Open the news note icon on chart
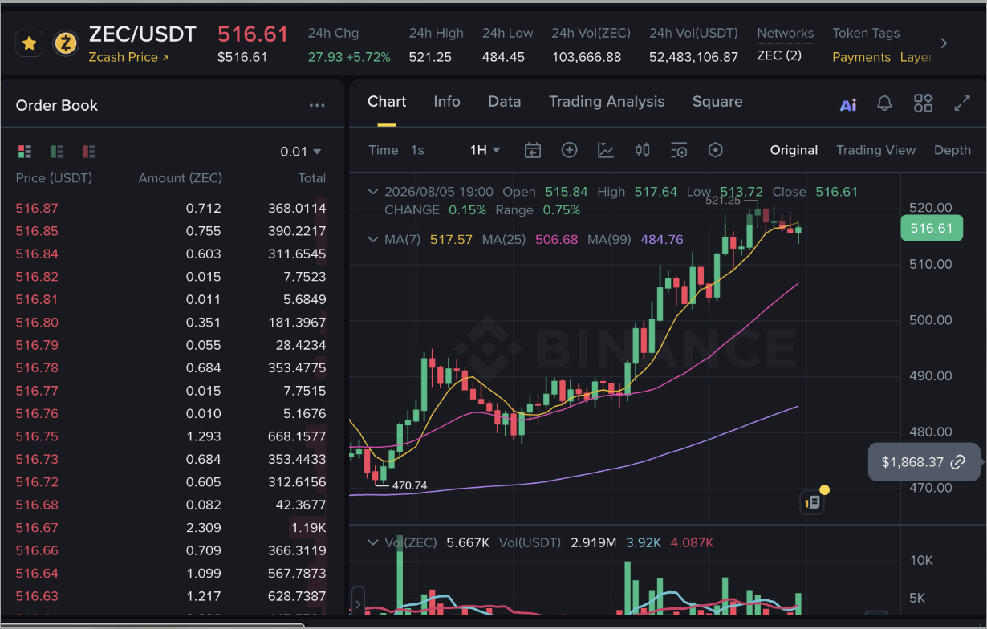This screenshot has width=987, height=629. click(812, 502)
